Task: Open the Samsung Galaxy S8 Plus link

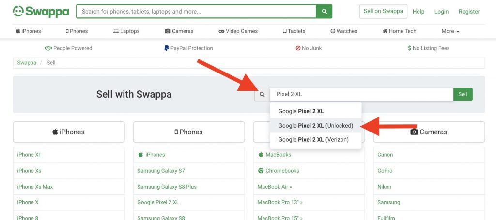Action: (167, 187)
